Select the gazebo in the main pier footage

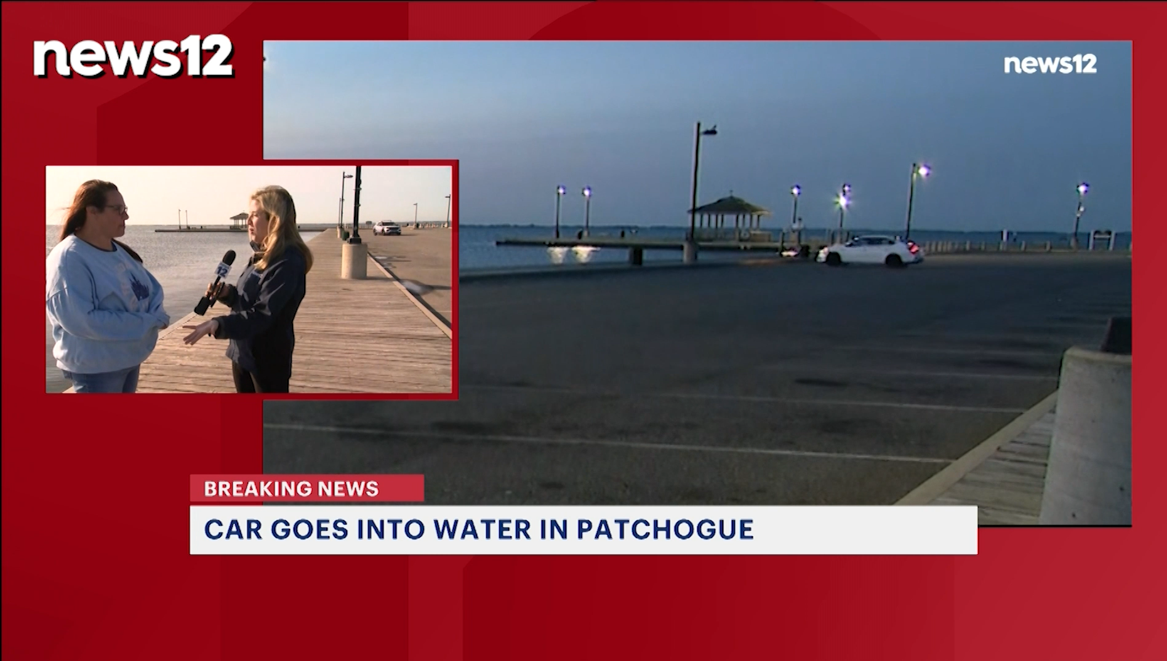point(728,217)
